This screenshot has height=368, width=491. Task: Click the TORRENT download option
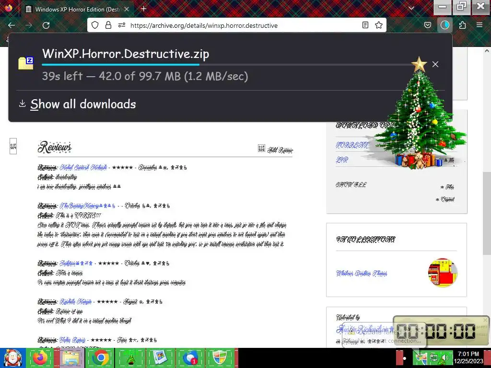click(352, 145)
